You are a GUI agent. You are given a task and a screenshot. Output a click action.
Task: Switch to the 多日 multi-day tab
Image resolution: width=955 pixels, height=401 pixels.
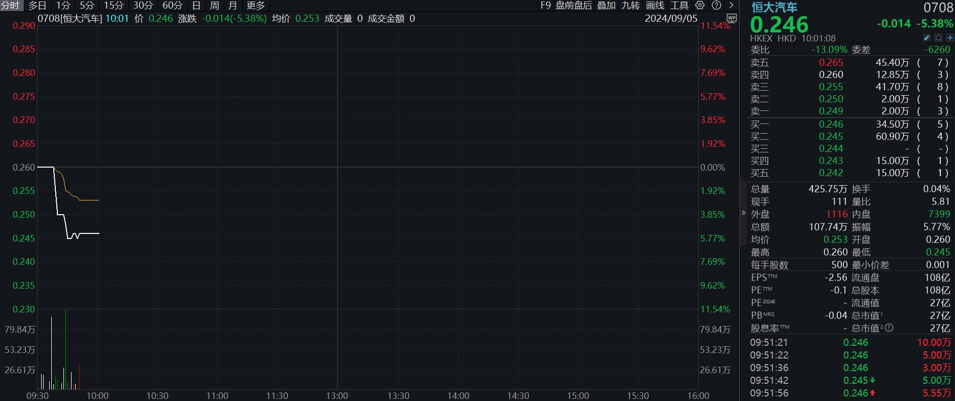pyautogui.click(x=37, y=6)
